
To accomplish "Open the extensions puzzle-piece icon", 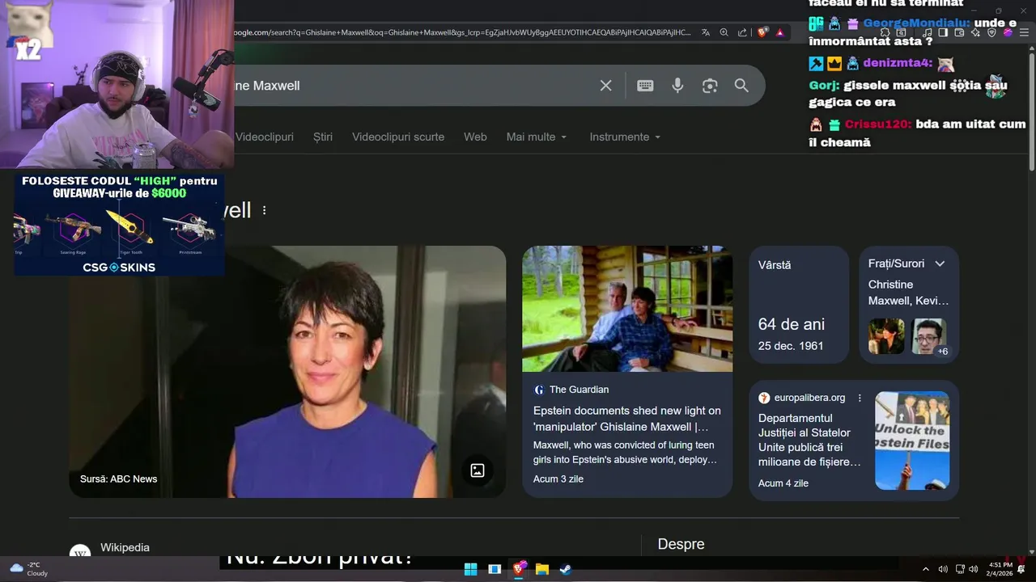I will coord(885,32).
